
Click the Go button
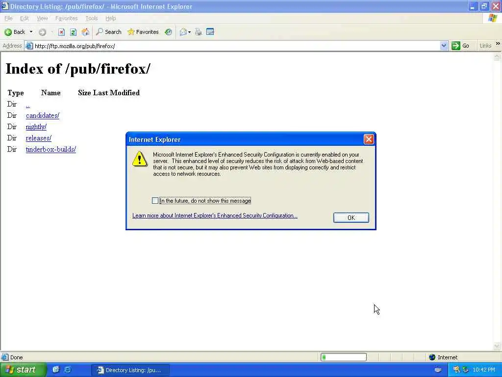click(460, 46)
